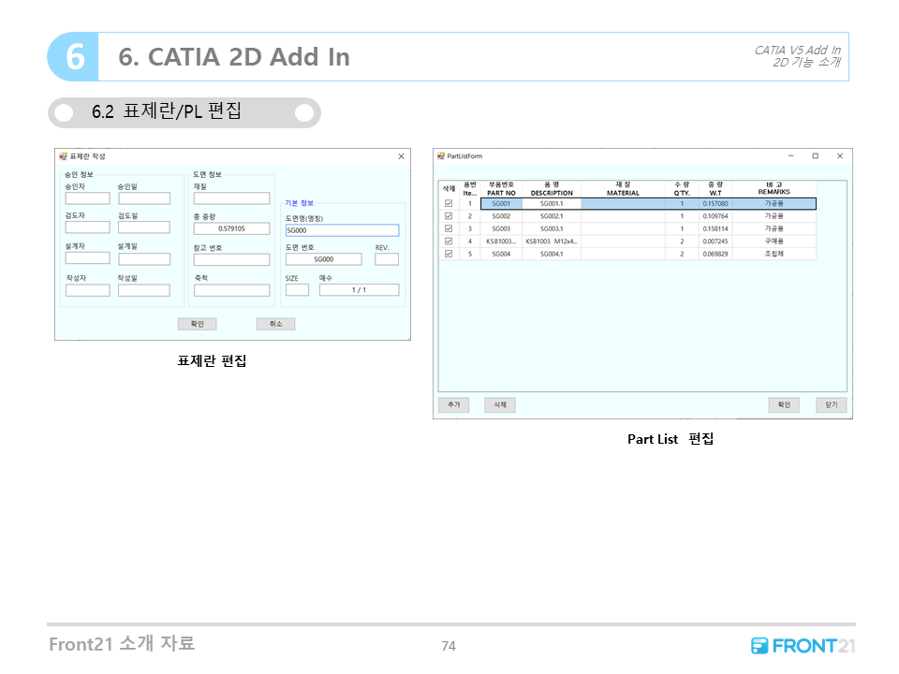
Task: Select weight cell 0.109764
Action: (715, 216)
